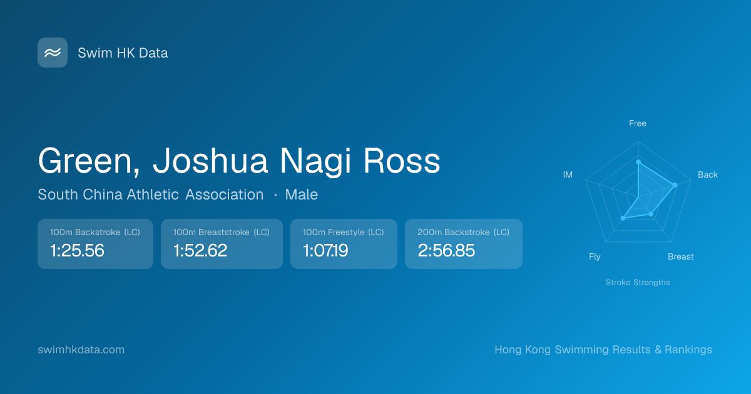Click the Free data point on radar chart
Image resolution: width=751 pixels, height=394 pixels.
(x=638, y=162)
